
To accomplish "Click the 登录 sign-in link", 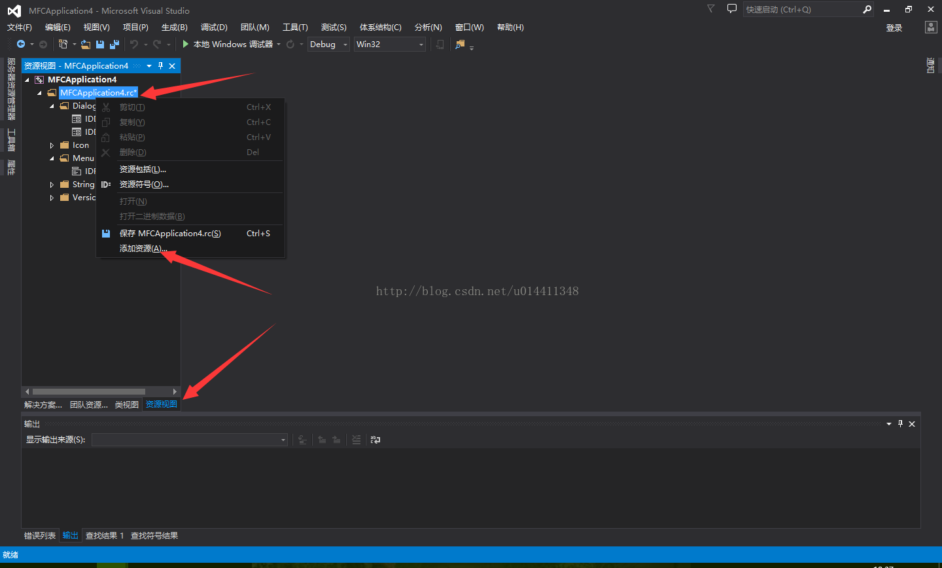I will [894, 27].
